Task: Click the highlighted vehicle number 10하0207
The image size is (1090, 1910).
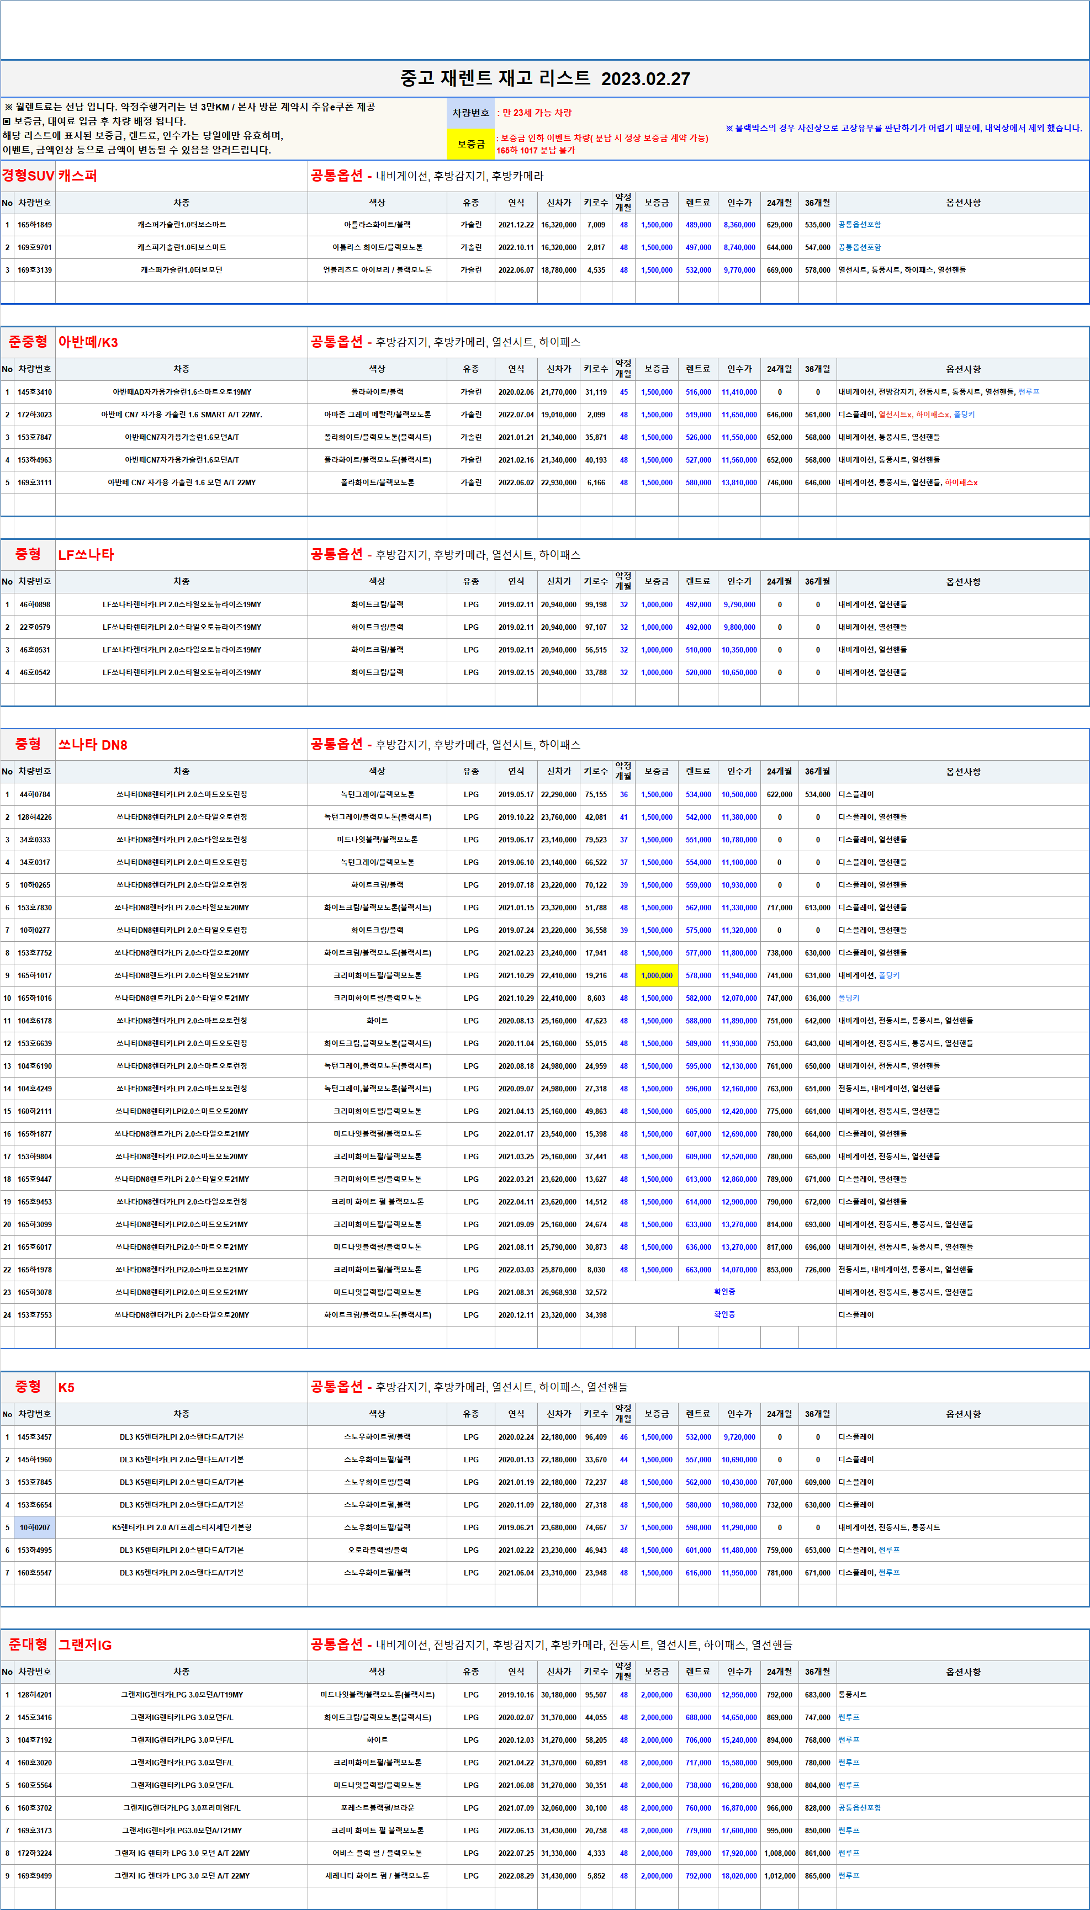Action: pyautogui.click(x=34, y=1527)
